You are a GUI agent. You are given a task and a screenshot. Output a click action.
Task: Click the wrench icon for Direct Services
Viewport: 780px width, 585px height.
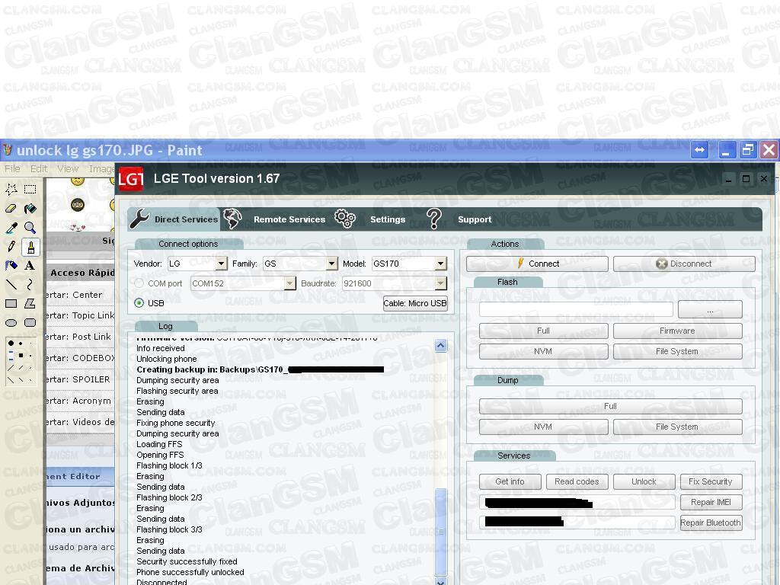click(x=140, y=219)
